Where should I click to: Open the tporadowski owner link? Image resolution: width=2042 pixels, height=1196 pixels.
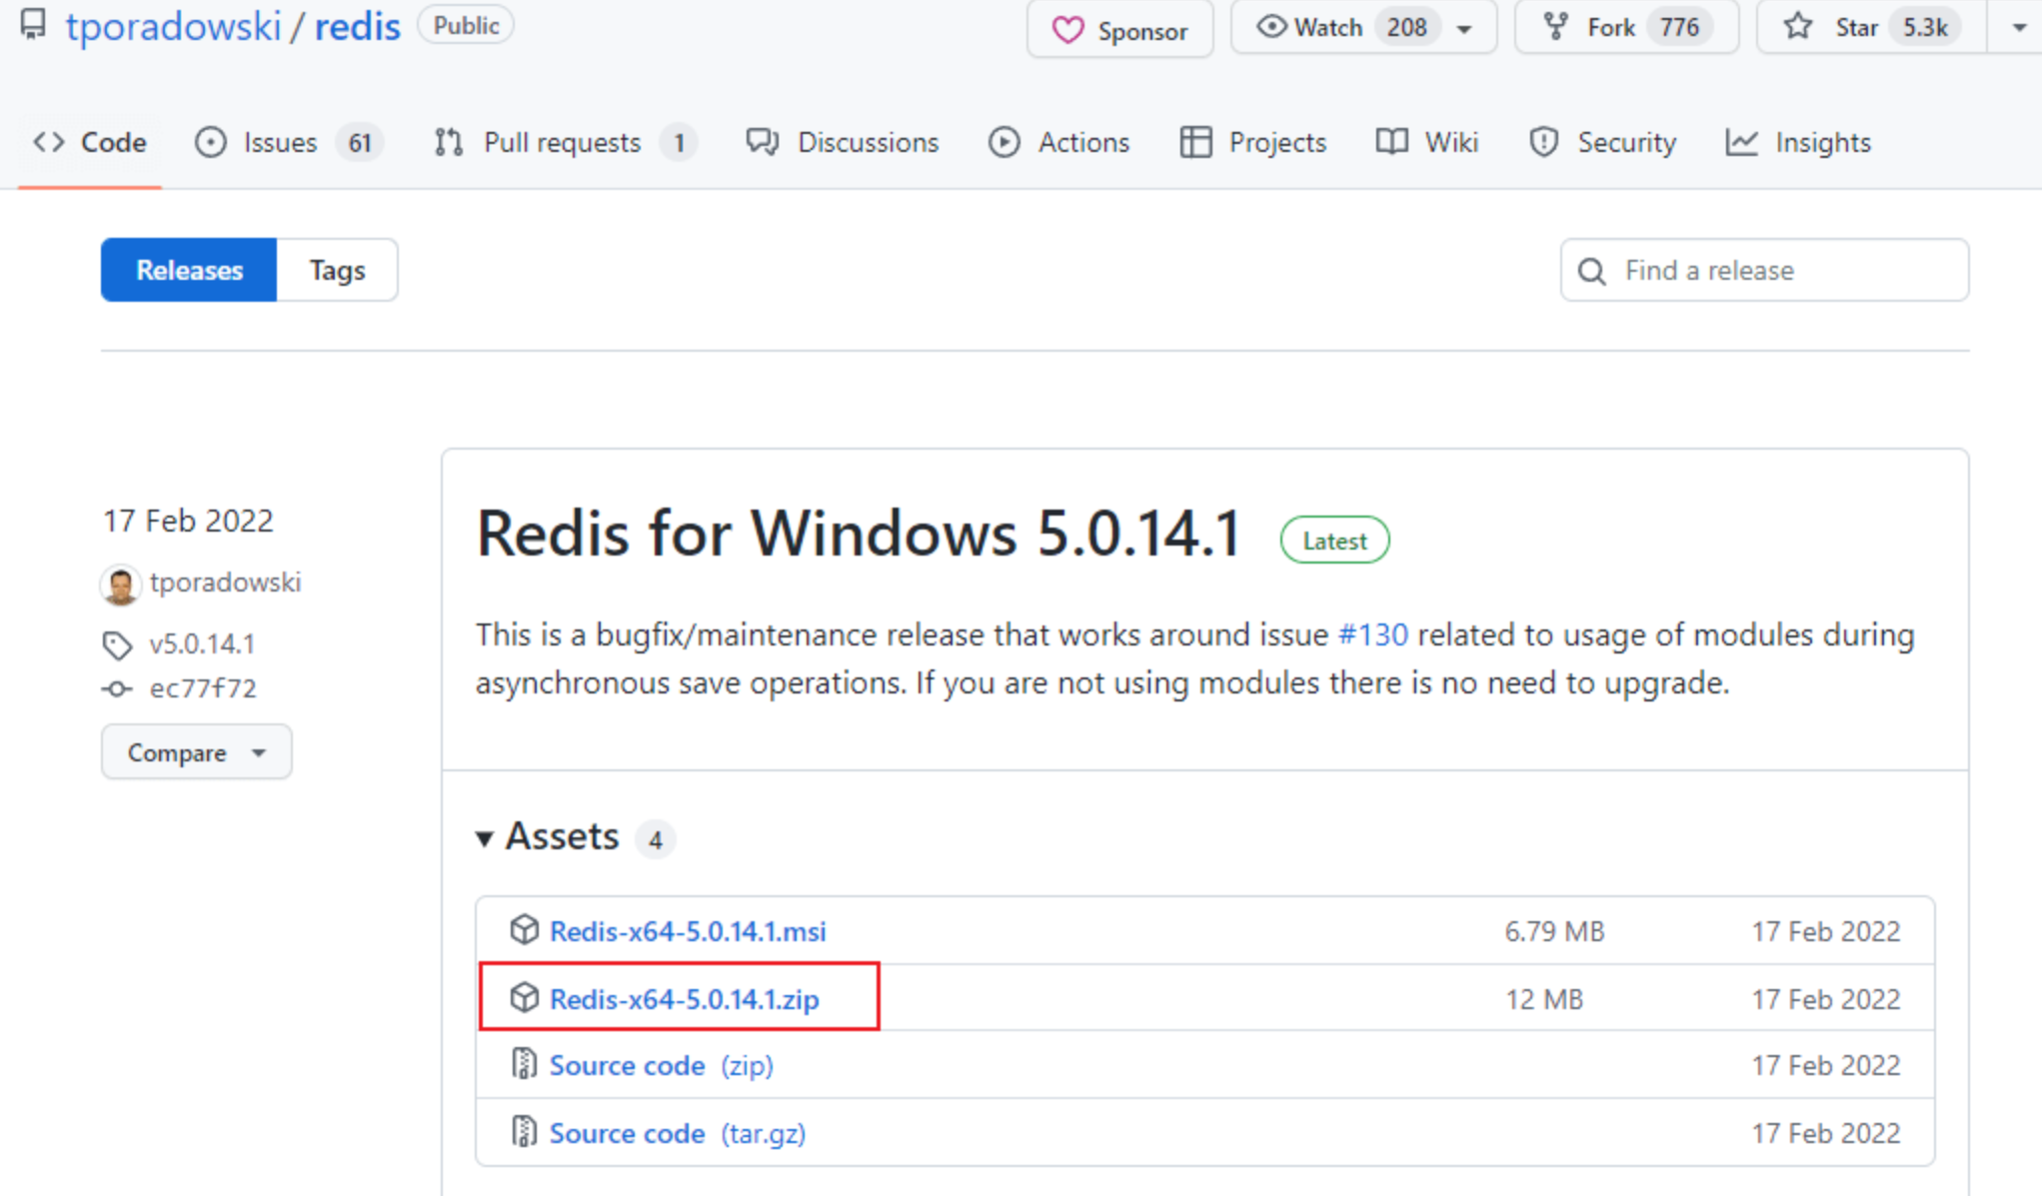(x=174, y=26)
